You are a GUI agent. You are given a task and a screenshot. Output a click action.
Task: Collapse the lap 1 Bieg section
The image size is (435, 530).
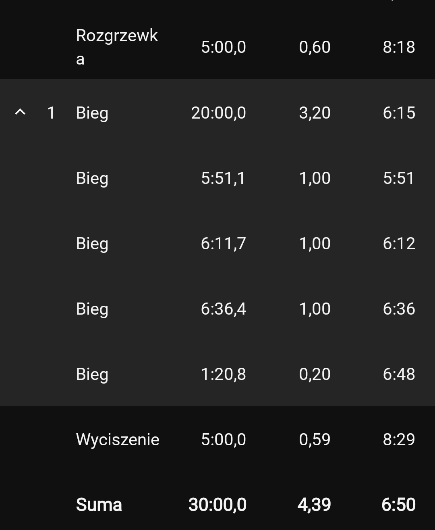20,112
